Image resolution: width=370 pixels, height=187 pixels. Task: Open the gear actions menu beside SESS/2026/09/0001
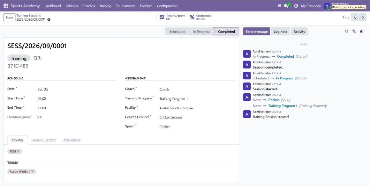(x=49, y=19)
